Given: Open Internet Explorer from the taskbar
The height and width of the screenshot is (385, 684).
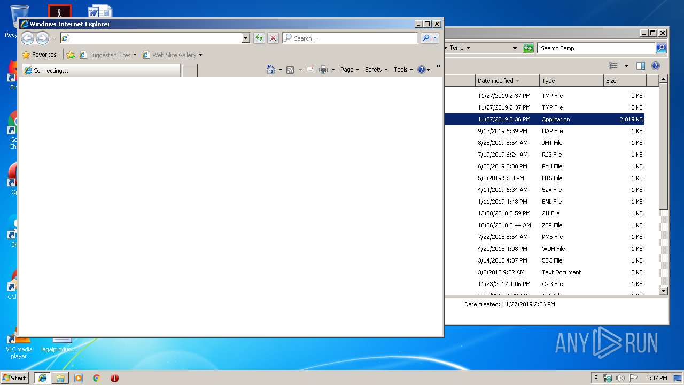Looking at the screenshot, I should (43, 378).
